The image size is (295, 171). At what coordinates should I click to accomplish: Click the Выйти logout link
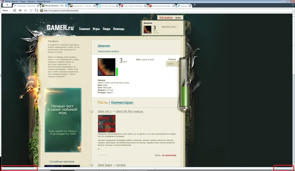click(x=178, y=18)
